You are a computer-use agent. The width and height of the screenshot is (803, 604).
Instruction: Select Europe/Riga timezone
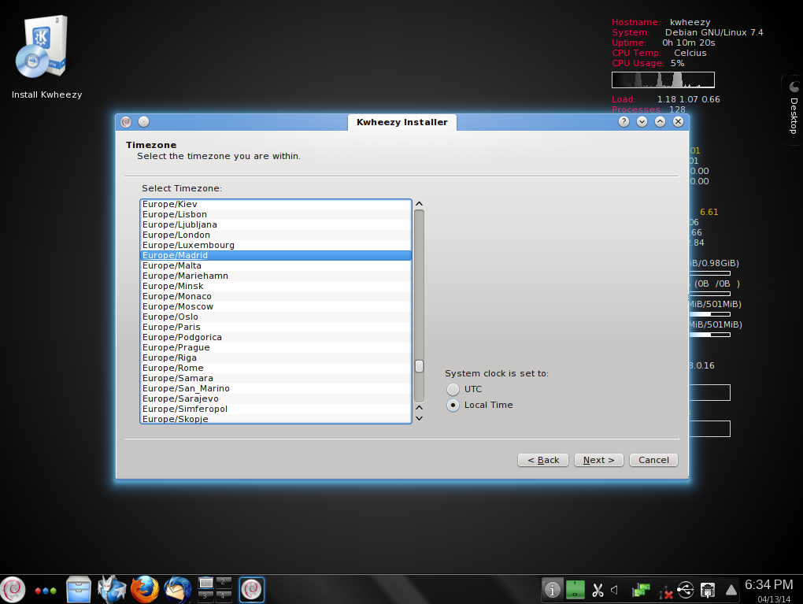coord(276,358)
